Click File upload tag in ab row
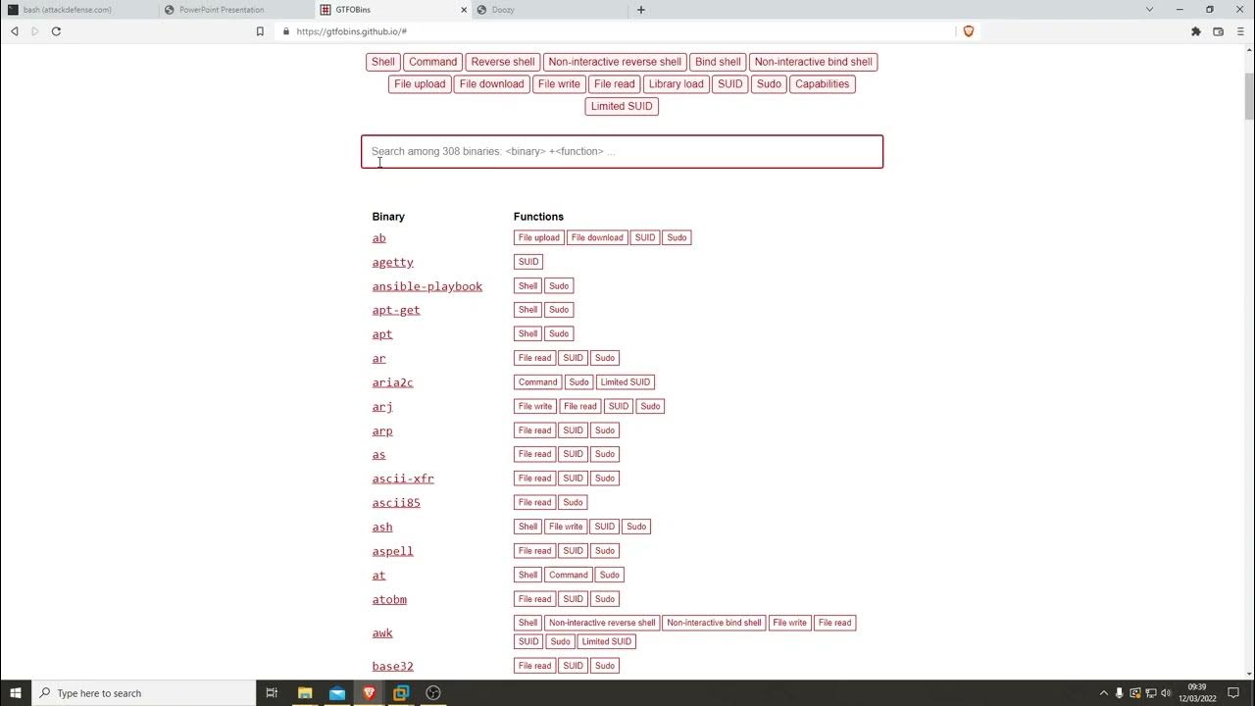This screenshot has width=1255, height=706. 538,237
